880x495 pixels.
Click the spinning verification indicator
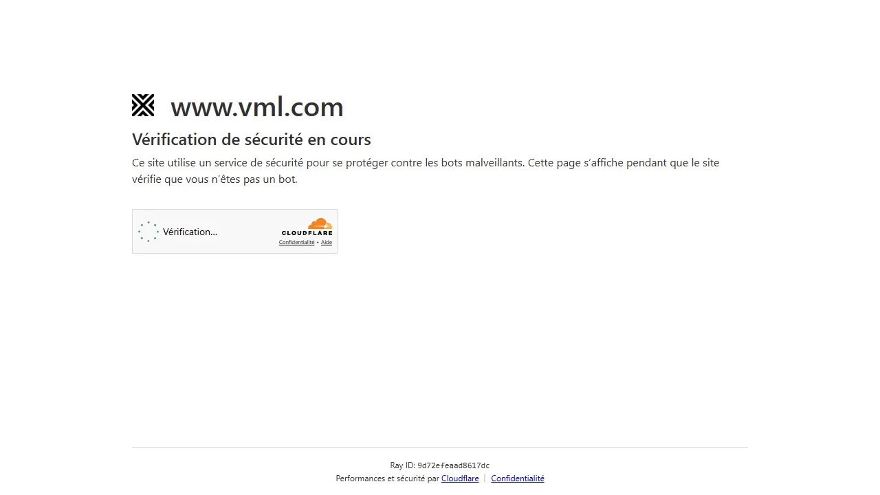pyautogui.click(x=148, y=232)
